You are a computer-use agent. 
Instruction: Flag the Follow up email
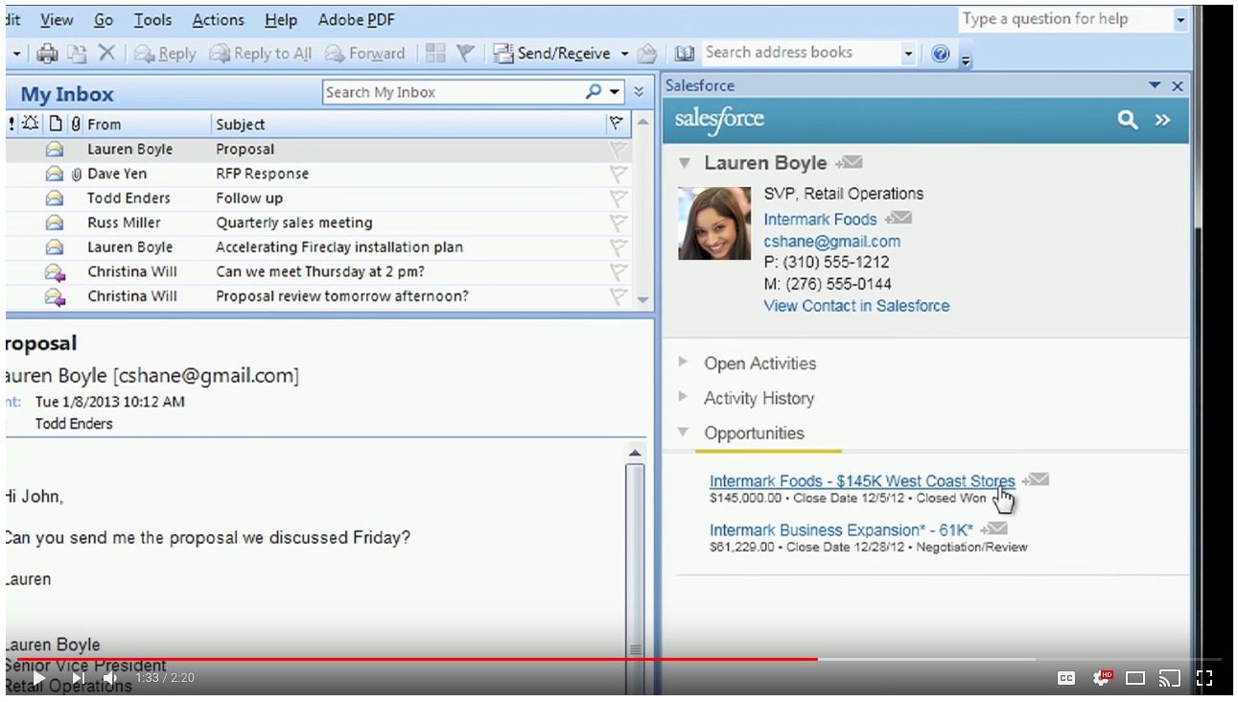619,199
